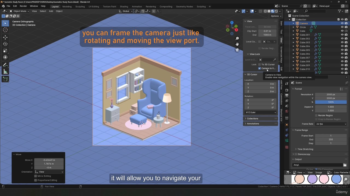Adjust the Resolution percentage 100% slider

331,102
